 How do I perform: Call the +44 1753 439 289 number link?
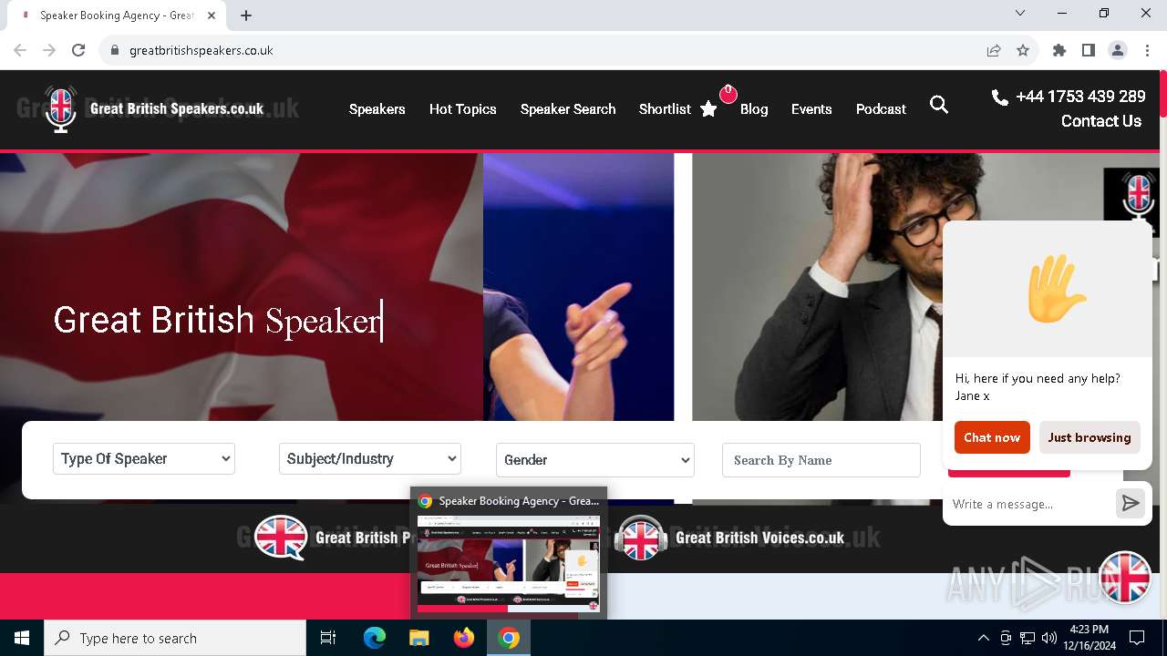click(x=1080, y=97)
